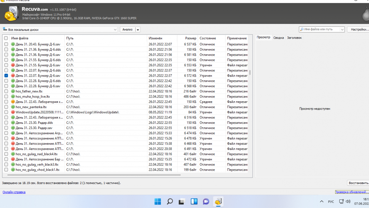
Task: Click red status dot of День 31. Автосохранение Бар row
Action: click(x=13, y=159)
